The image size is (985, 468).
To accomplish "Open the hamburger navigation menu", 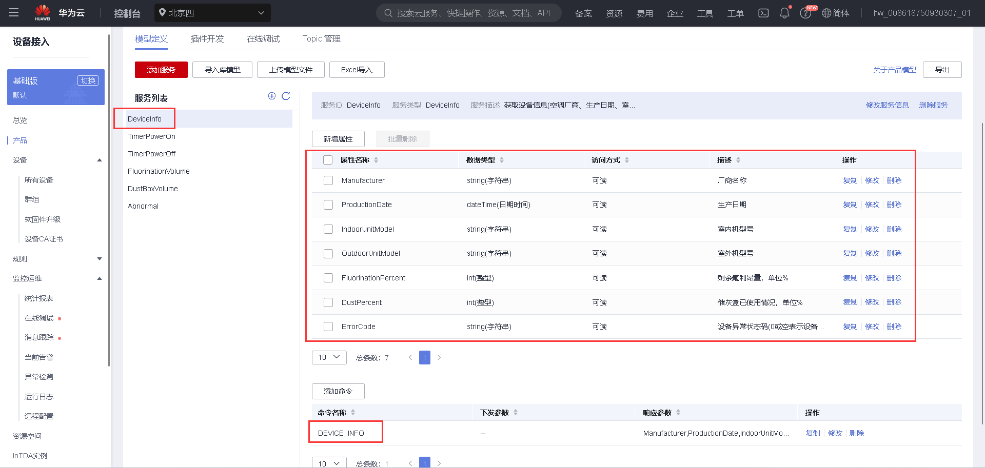I will (x=14, y=13).
